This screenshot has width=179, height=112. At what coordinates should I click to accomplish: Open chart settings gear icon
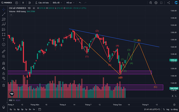point(156,3)
